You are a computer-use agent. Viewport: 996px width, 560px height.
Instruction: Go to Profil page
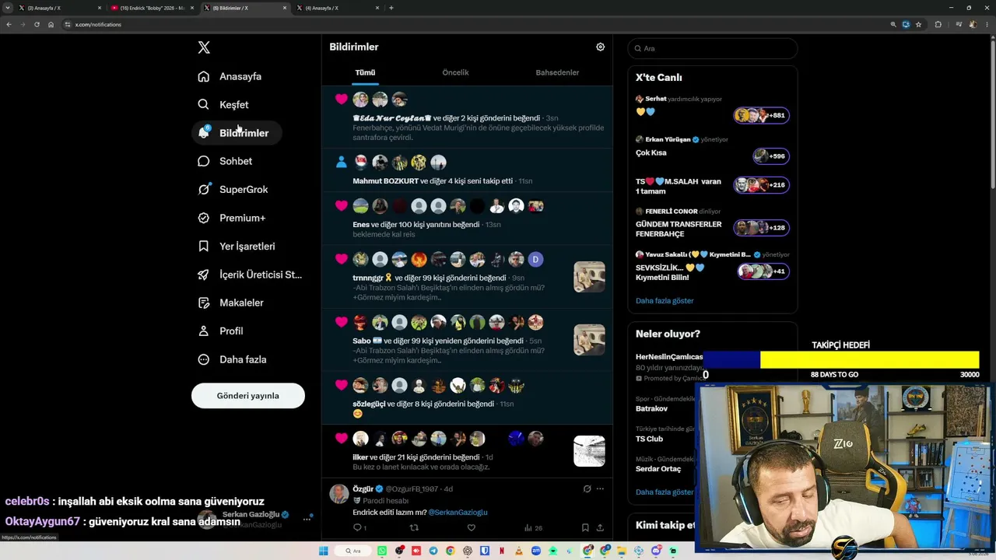[x=221, y=331]
